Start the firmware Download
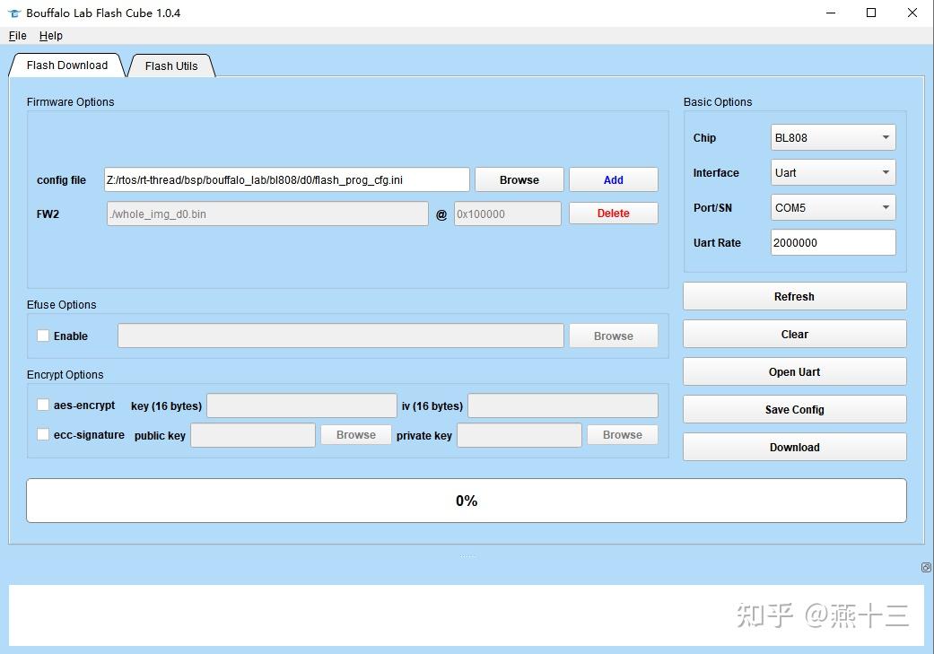934x654 pixels. pyautogui.click(x=793, y=447)
